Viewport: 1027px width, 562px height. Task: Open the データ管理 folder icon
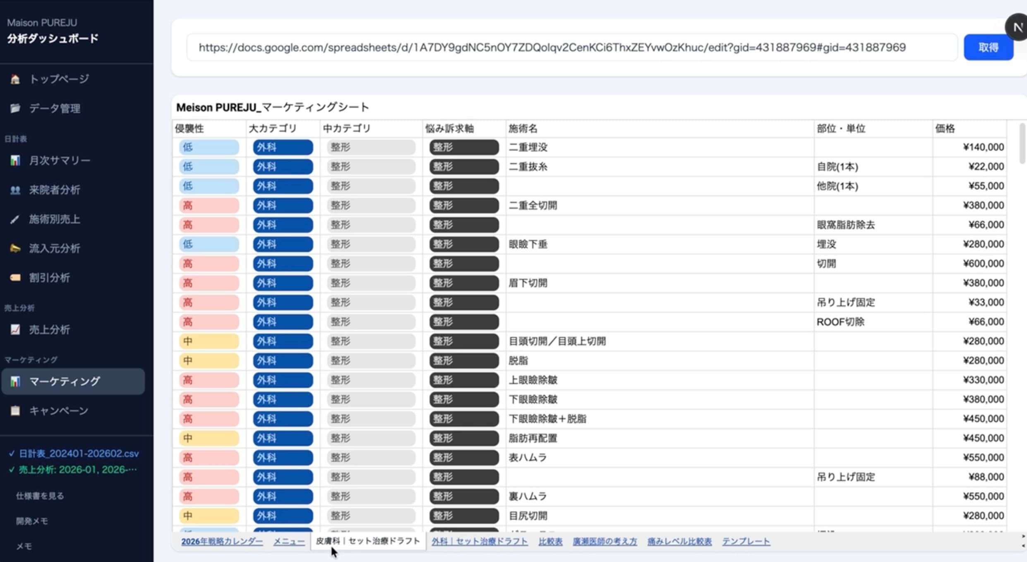coord(15,108)
